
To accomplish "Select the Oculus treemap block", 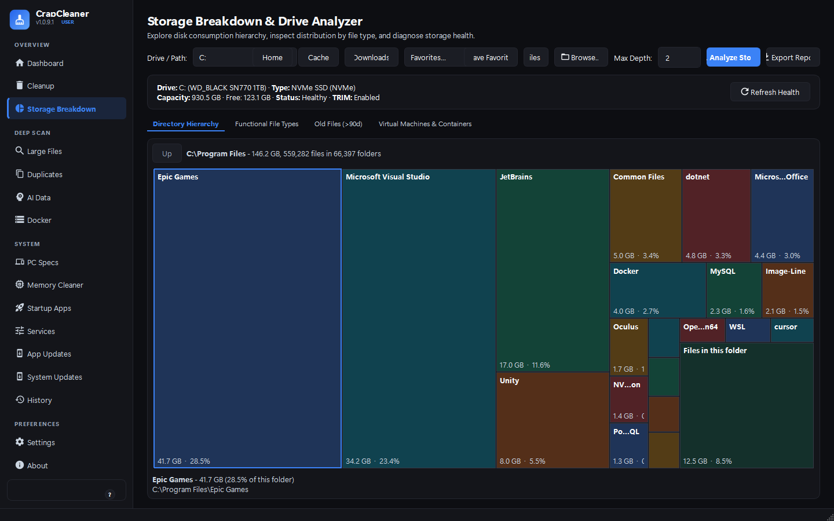I will point(629,347).
